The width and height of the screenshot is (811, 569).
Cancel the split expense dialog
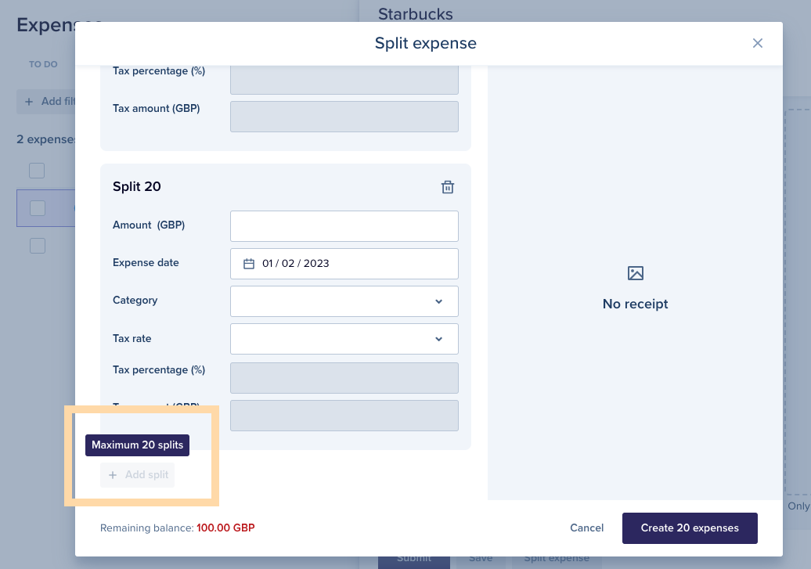586,528
